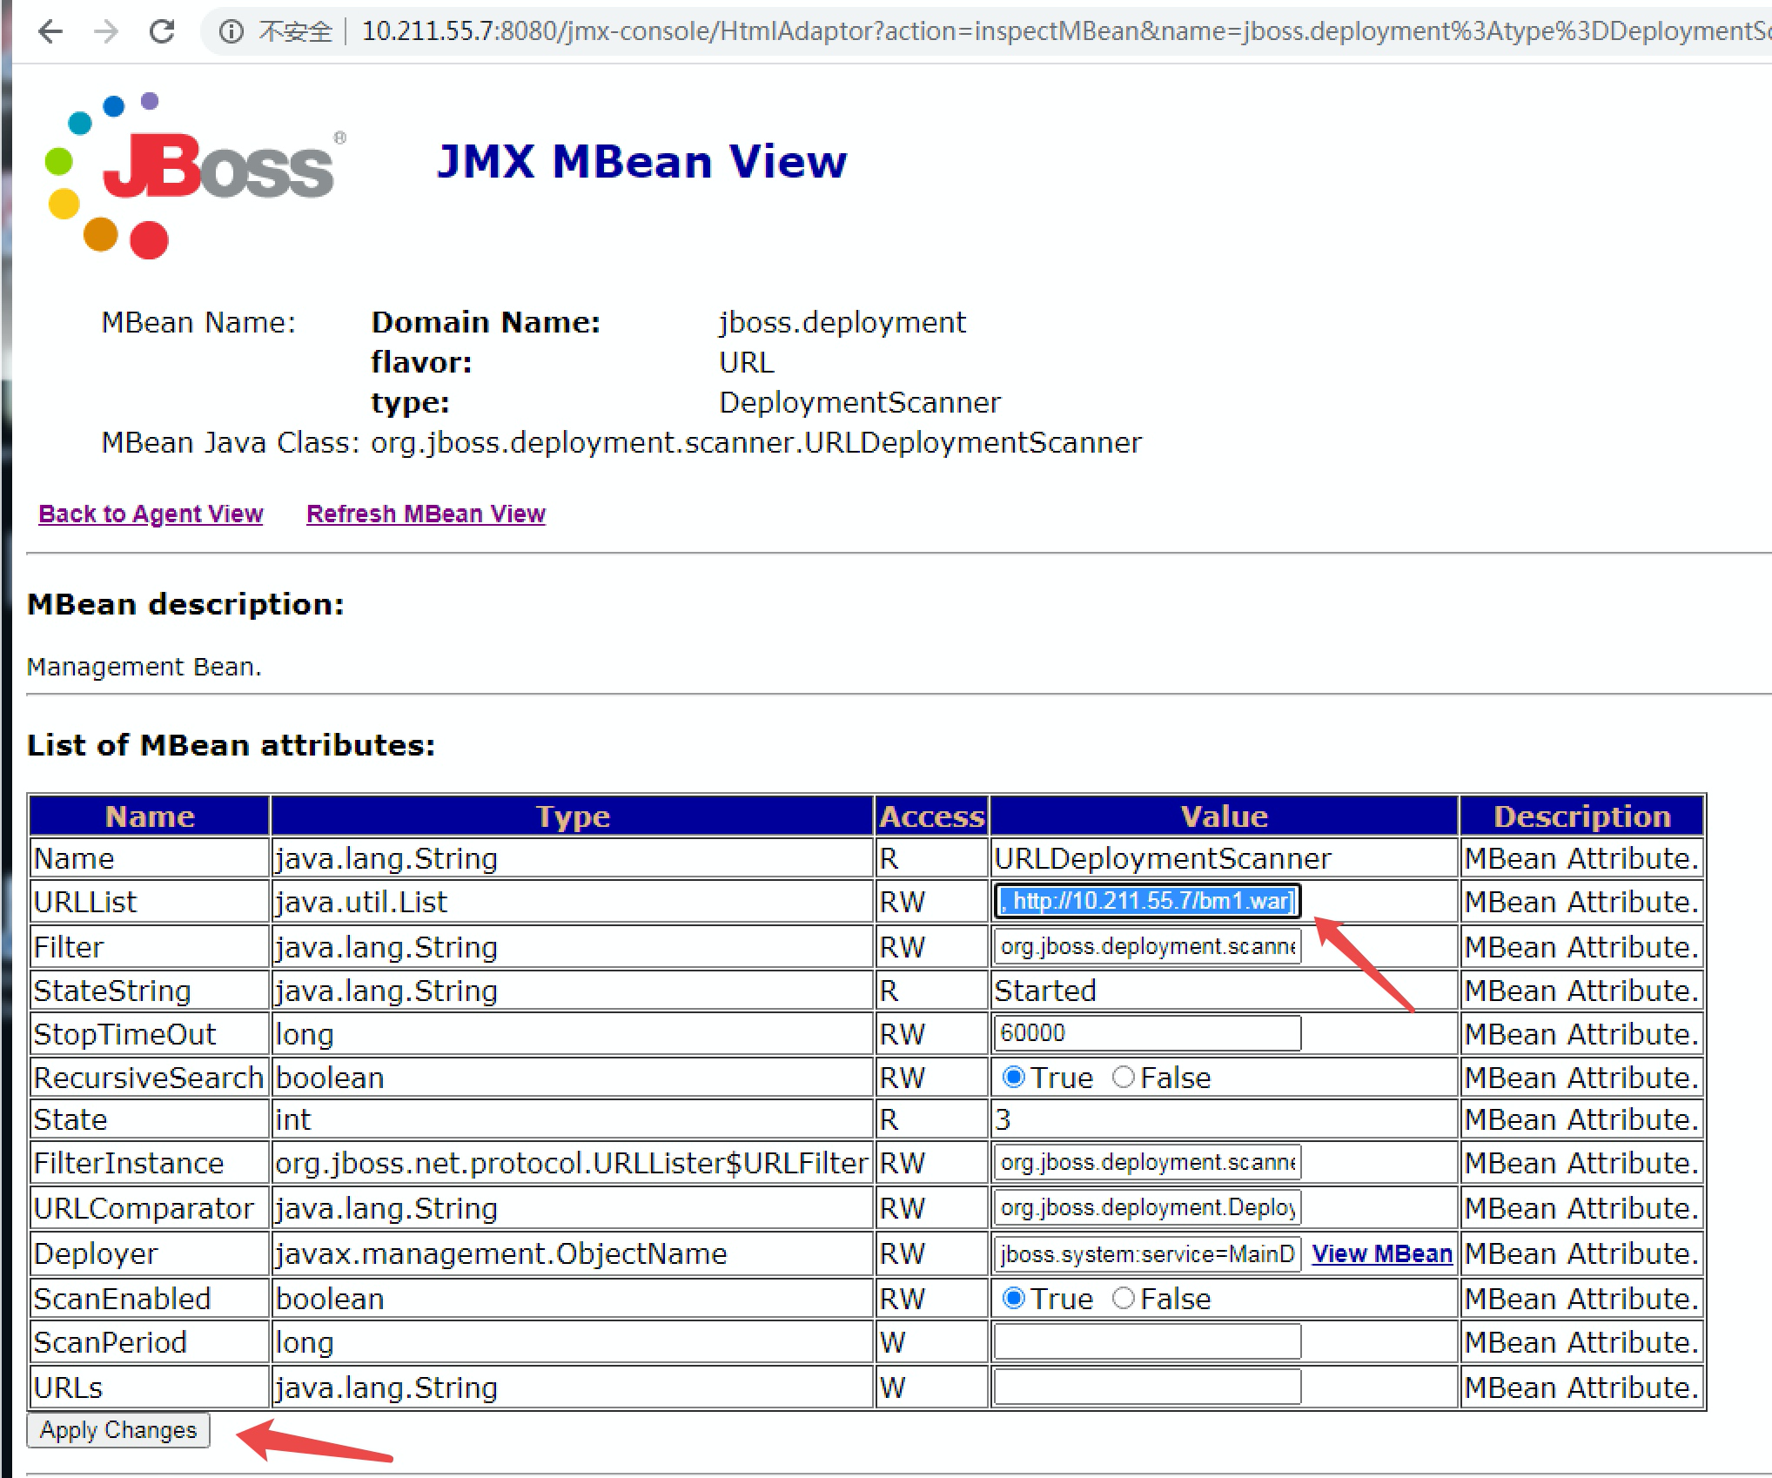Click the Name column header
The width and height of the screenshot is (1772, 1478).
coord(150,816)
